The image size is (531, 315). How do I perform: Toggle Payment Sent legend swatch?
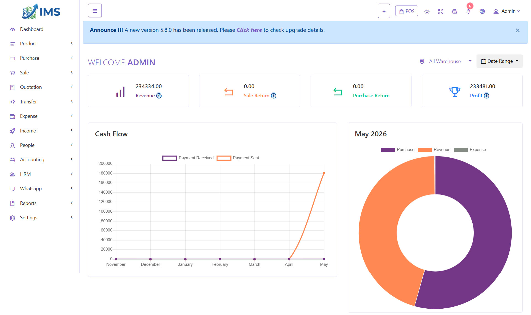click(224, 158)
